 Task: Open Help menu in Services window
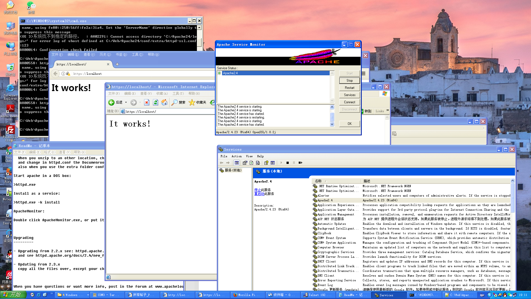[x=260, y=156]
